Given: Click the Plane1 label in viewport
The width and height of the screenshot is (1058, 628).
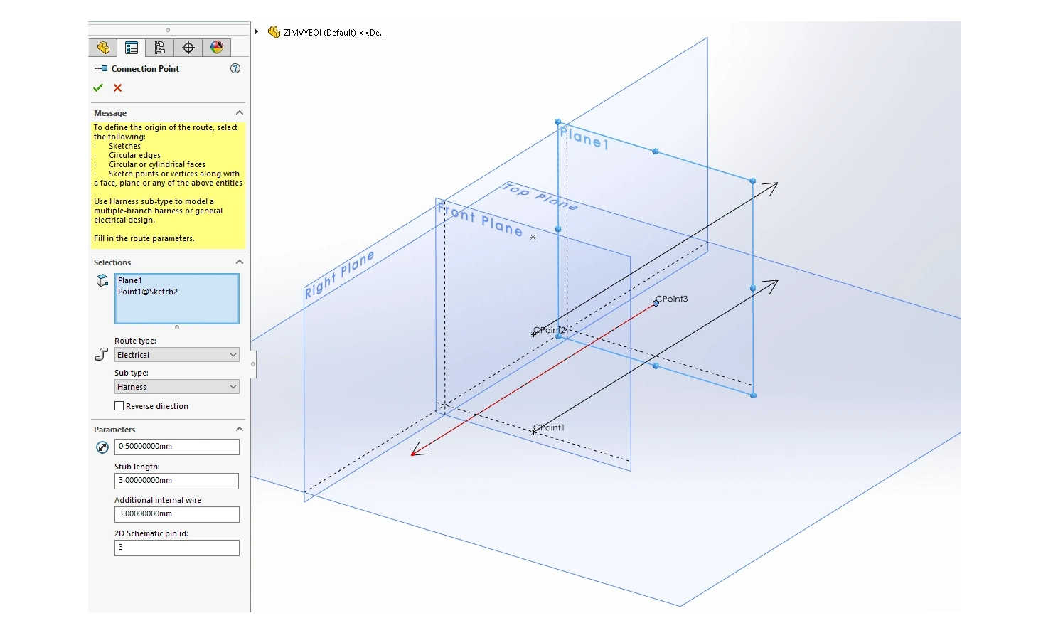Looking at the screenshot, I should (x=584, y=138).
